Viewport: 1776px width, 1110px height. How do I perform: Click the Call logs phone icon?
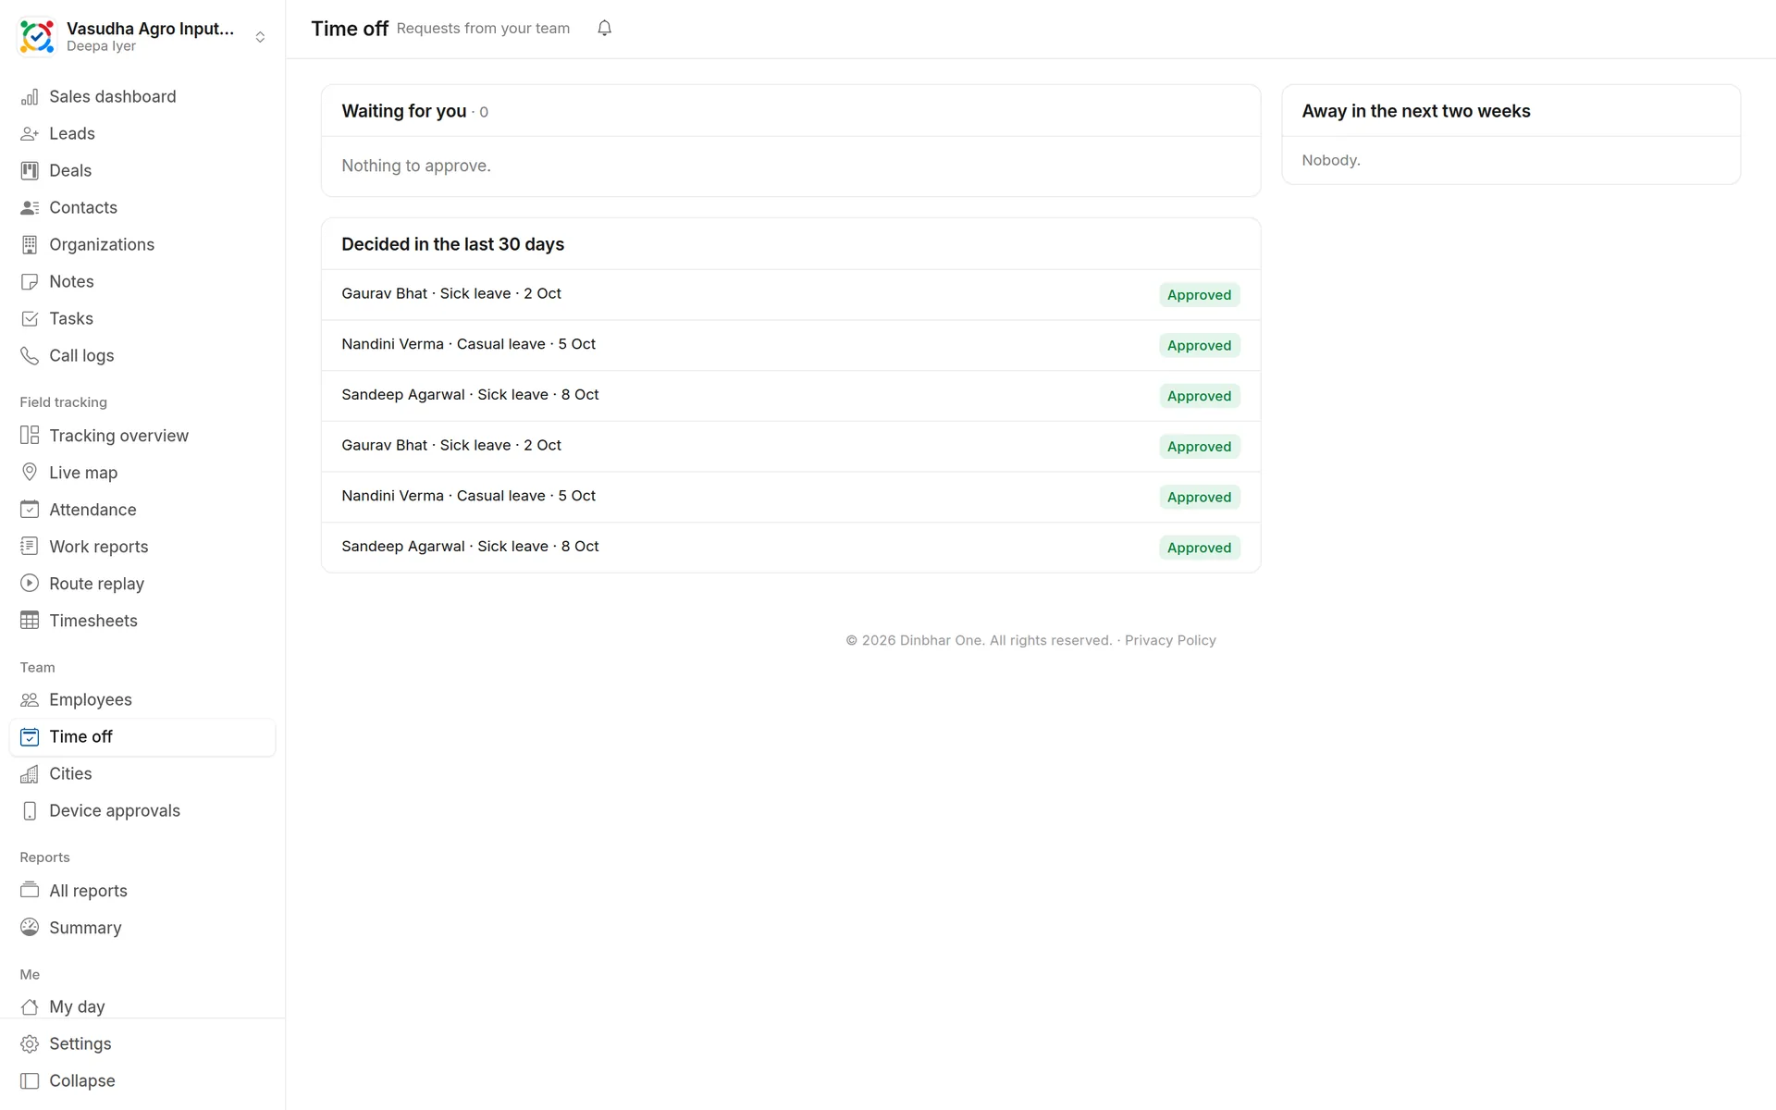tap(30, 356)
